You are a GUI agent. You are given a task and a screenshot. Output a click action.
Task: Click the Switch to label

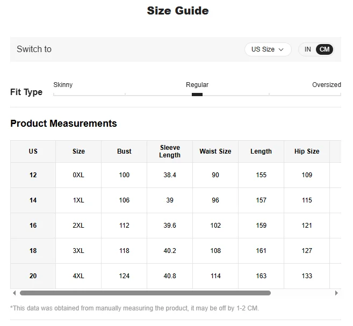34,49
